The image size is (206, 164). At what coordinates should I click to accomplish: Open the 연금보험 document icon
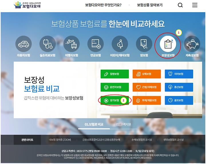96,44
